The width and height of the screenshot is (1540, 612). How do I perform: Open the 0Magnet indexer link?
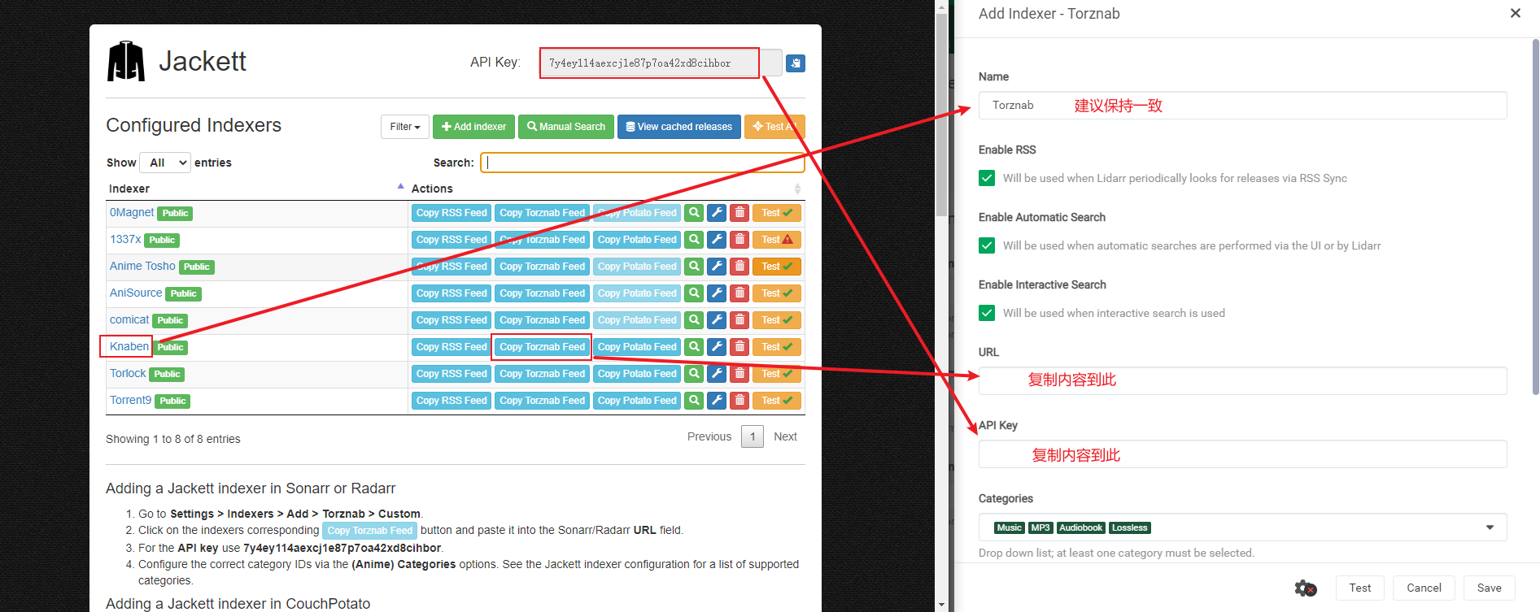tap(132, 212)
